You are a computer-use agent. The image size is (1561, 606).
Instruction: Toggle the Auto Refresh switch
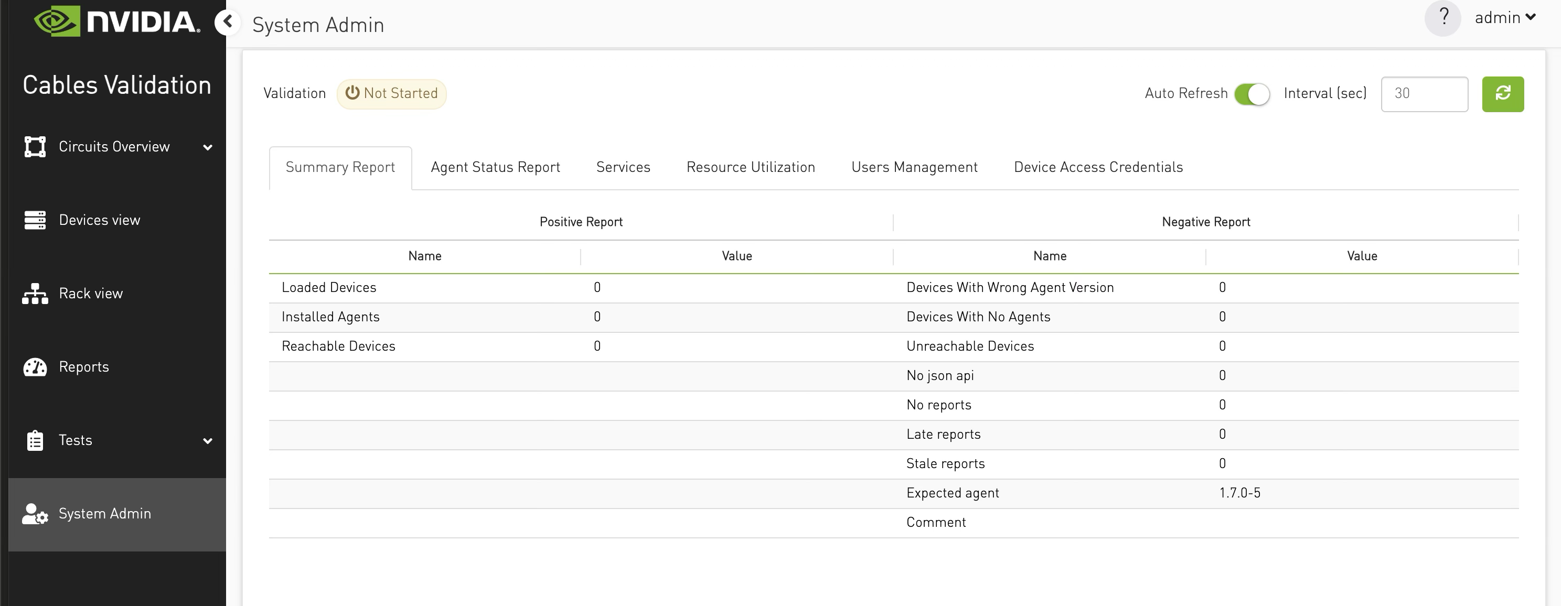(1252, 94)
